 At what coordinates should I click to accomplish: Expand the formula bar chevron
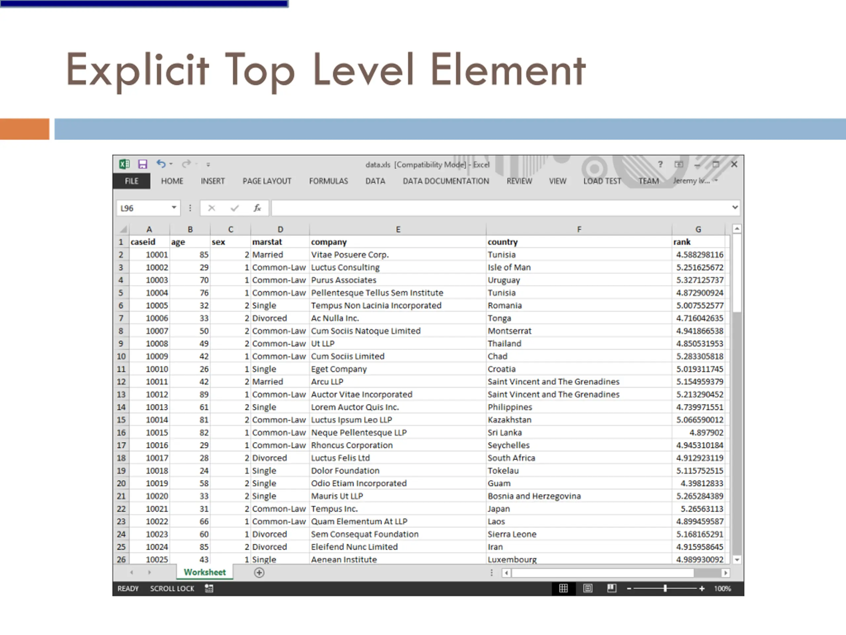tap(735, 207)
